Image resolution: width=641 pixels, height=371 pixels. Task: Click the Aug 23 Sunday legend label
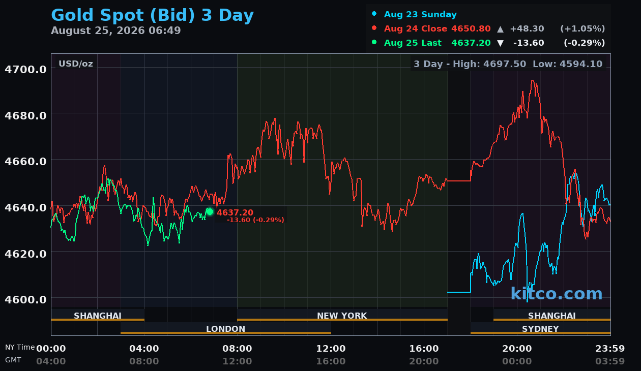tap(420, 14)
